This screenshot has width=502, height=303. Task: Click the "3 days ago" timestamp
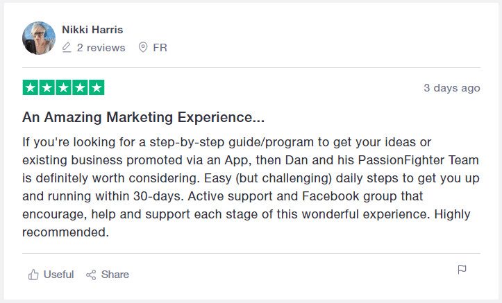coord(452,88)
